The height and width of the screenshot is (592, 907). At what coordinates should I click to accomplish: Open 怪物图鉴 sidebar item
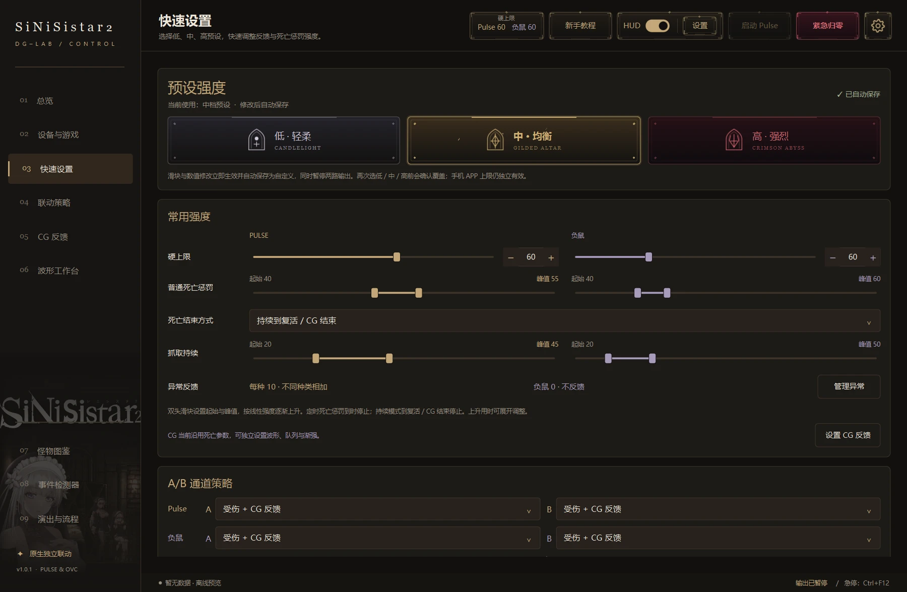click(x=71, y=451)
